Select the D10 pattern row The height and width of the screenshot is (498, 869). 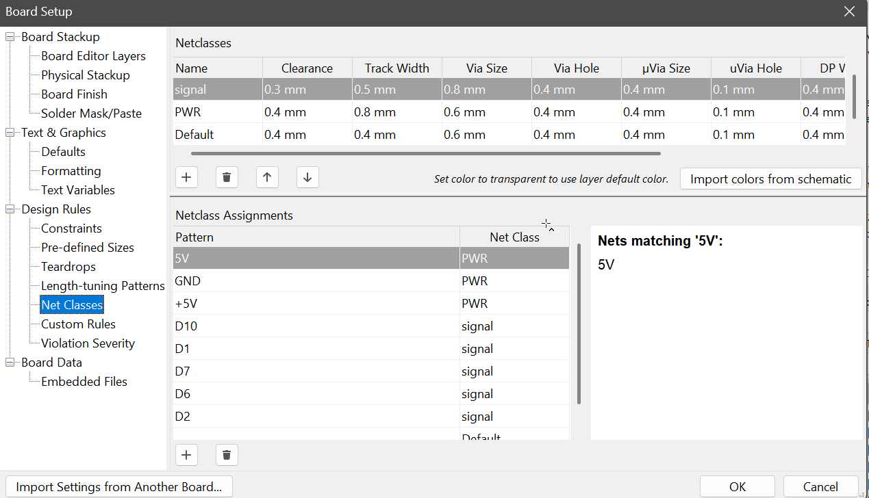point(370,326)
